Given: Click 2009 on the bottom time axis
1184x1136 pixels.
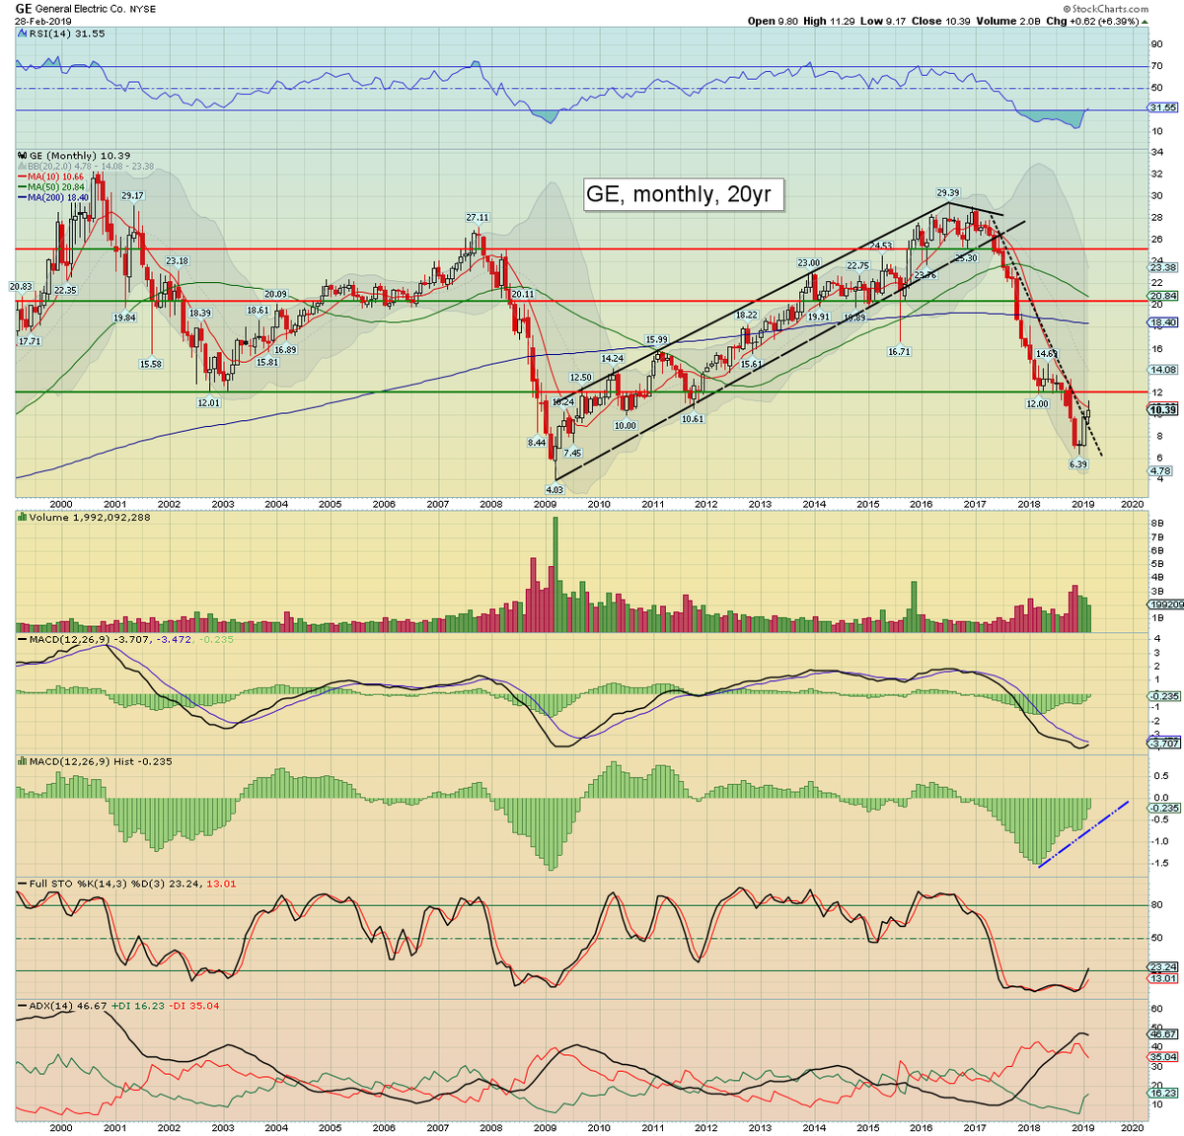Looking at the screenshot, I should coord(545,1127).
